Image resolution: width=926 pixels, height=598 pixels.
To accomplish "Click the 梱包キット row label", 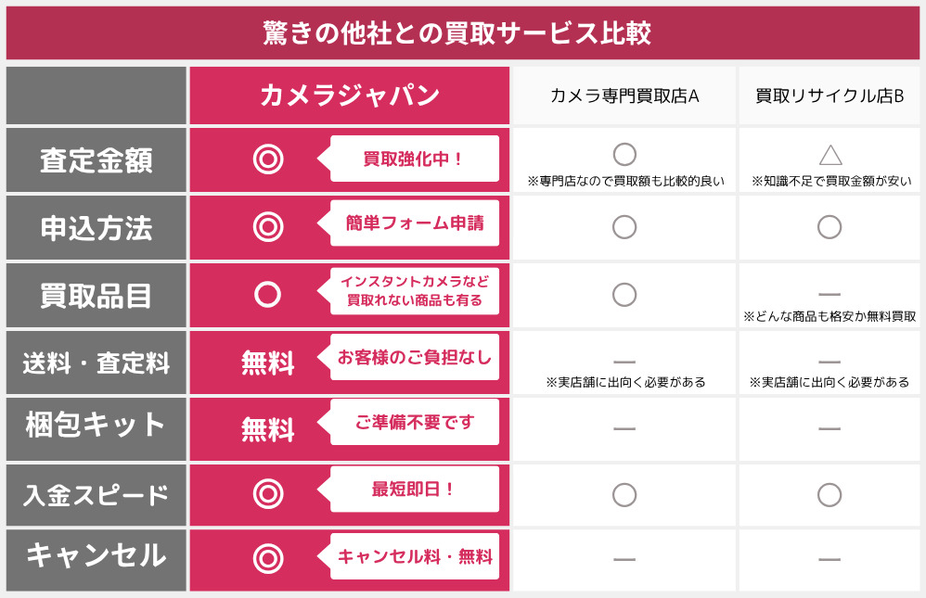I will tap(96, 426).
